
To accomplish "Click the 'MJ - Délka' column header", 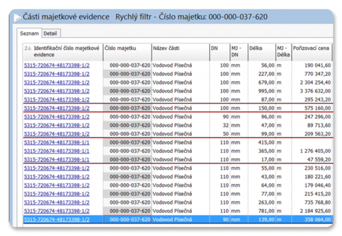I will coord(284,52).
